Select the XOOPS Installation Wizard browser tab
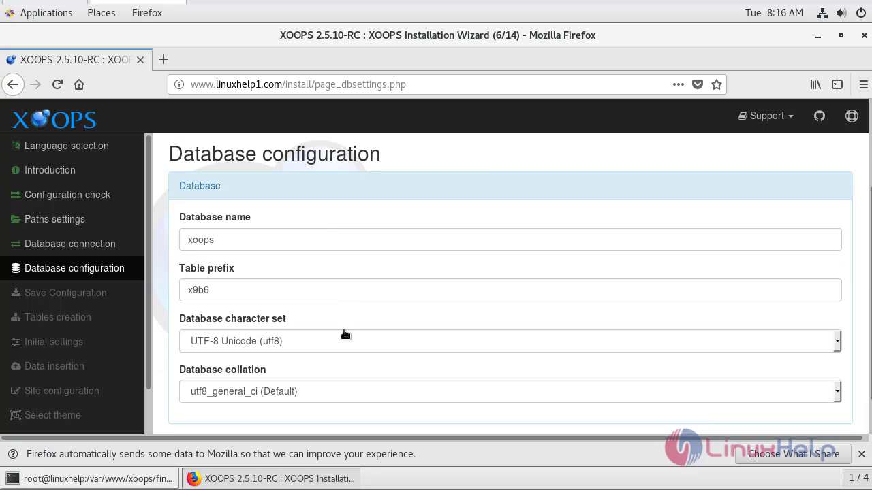The width and height of the screenshot is (872, 490). click(x=75, y=60)
